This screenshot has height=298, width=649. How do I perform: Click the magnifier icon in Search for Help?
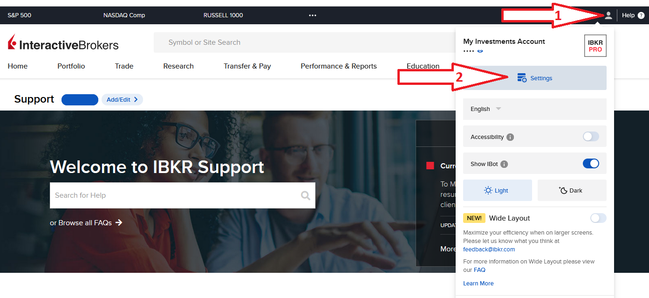coord(305,195)
